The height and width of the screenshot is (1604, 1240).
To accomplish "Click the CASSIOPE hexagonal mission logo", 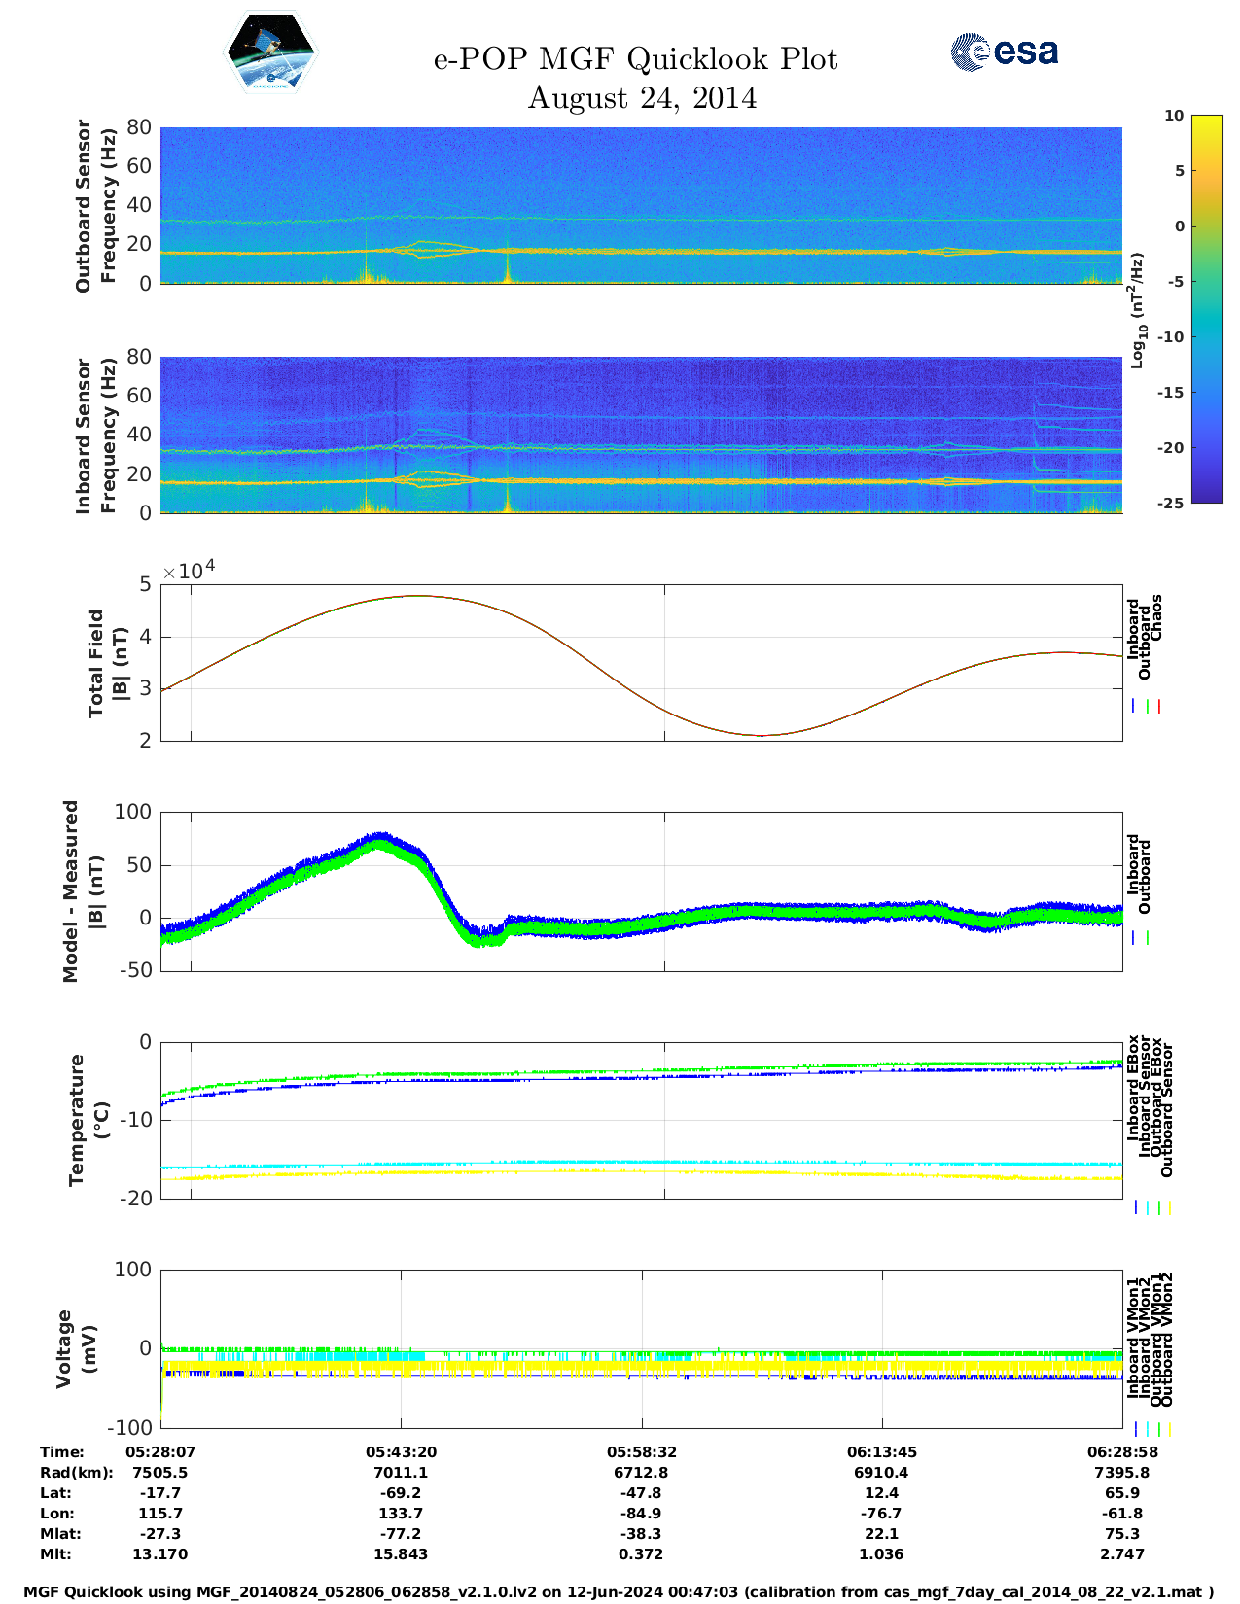I will [x=270, y=53].
